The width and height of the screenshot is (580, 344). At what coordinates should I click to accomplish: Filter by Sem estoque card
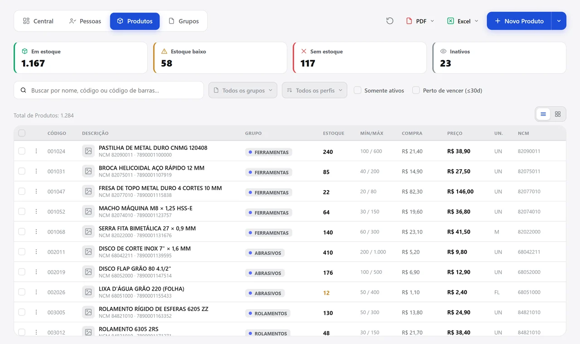coord(360,58)
